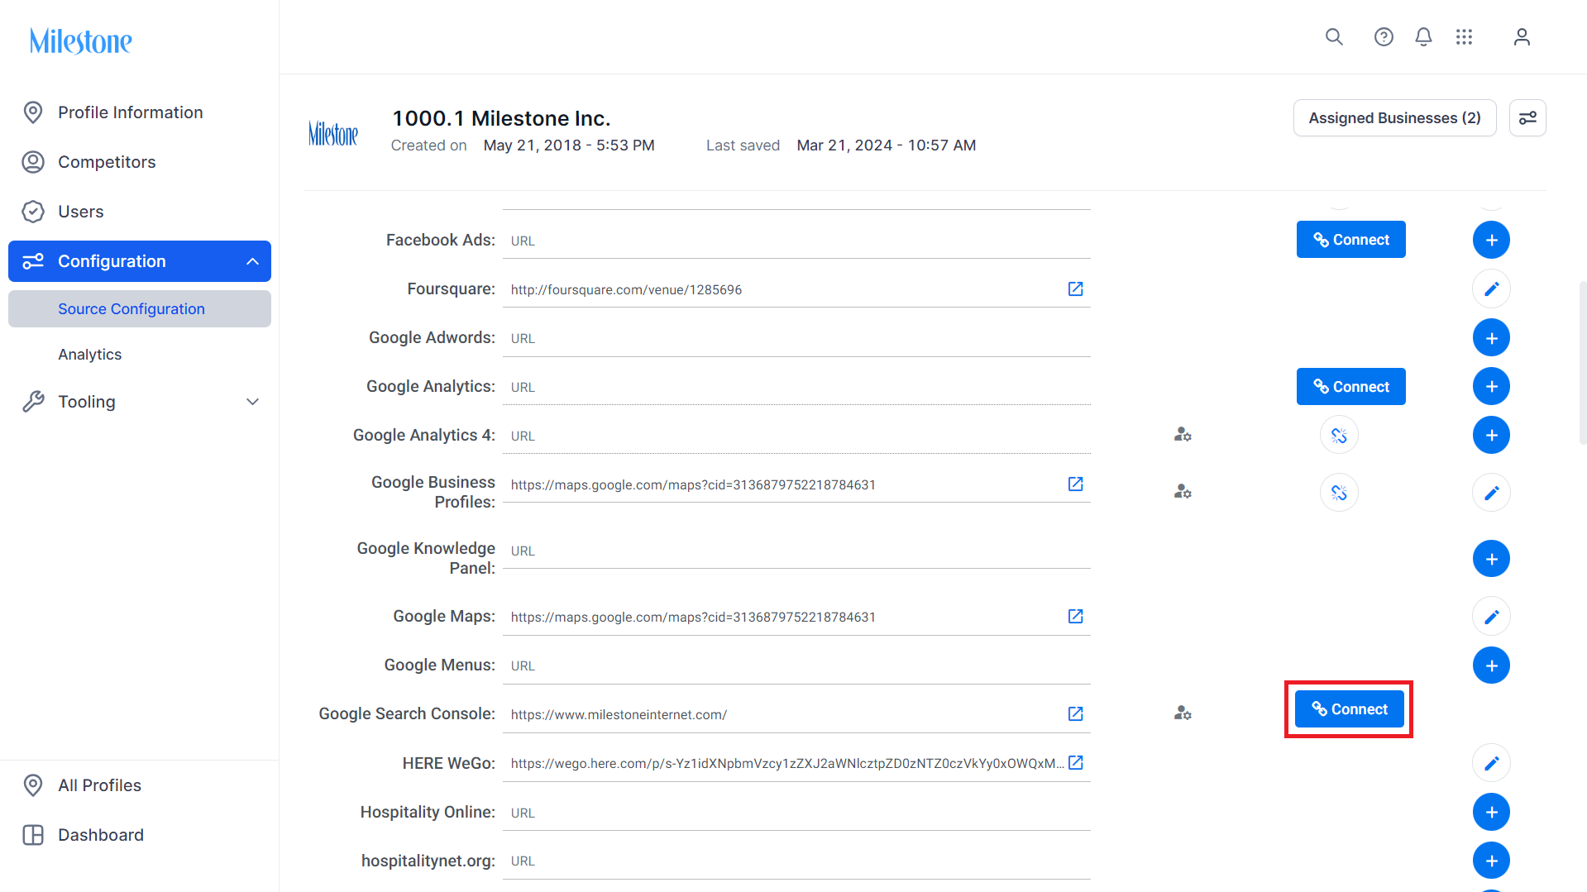Open Google Maps URL external link icon
This screenshot has width=1587, height=892.
point(1075,617)
